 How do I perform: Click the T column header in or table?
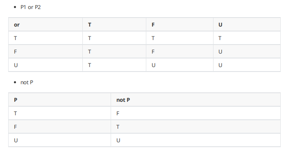click(x=114, y=25)
